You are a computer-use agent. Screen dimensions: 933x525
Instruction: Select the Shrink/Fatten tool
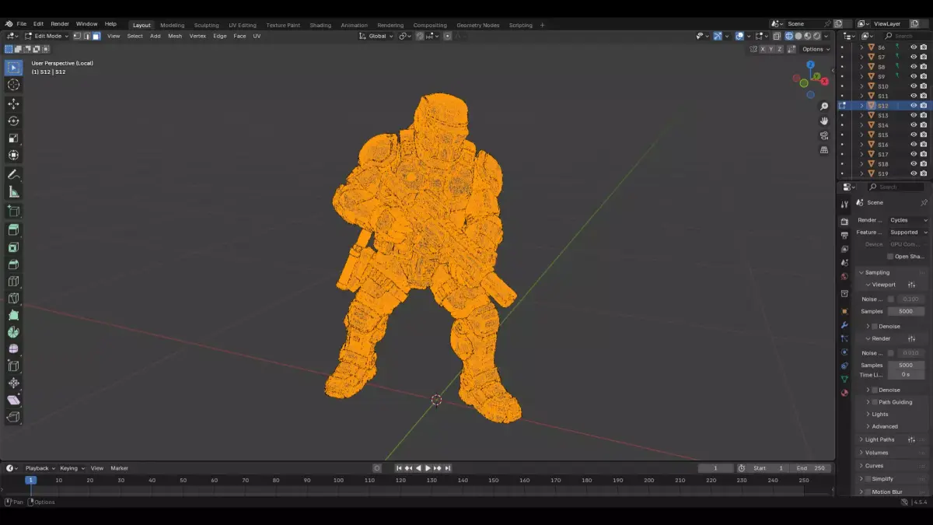tap(13, 383)
